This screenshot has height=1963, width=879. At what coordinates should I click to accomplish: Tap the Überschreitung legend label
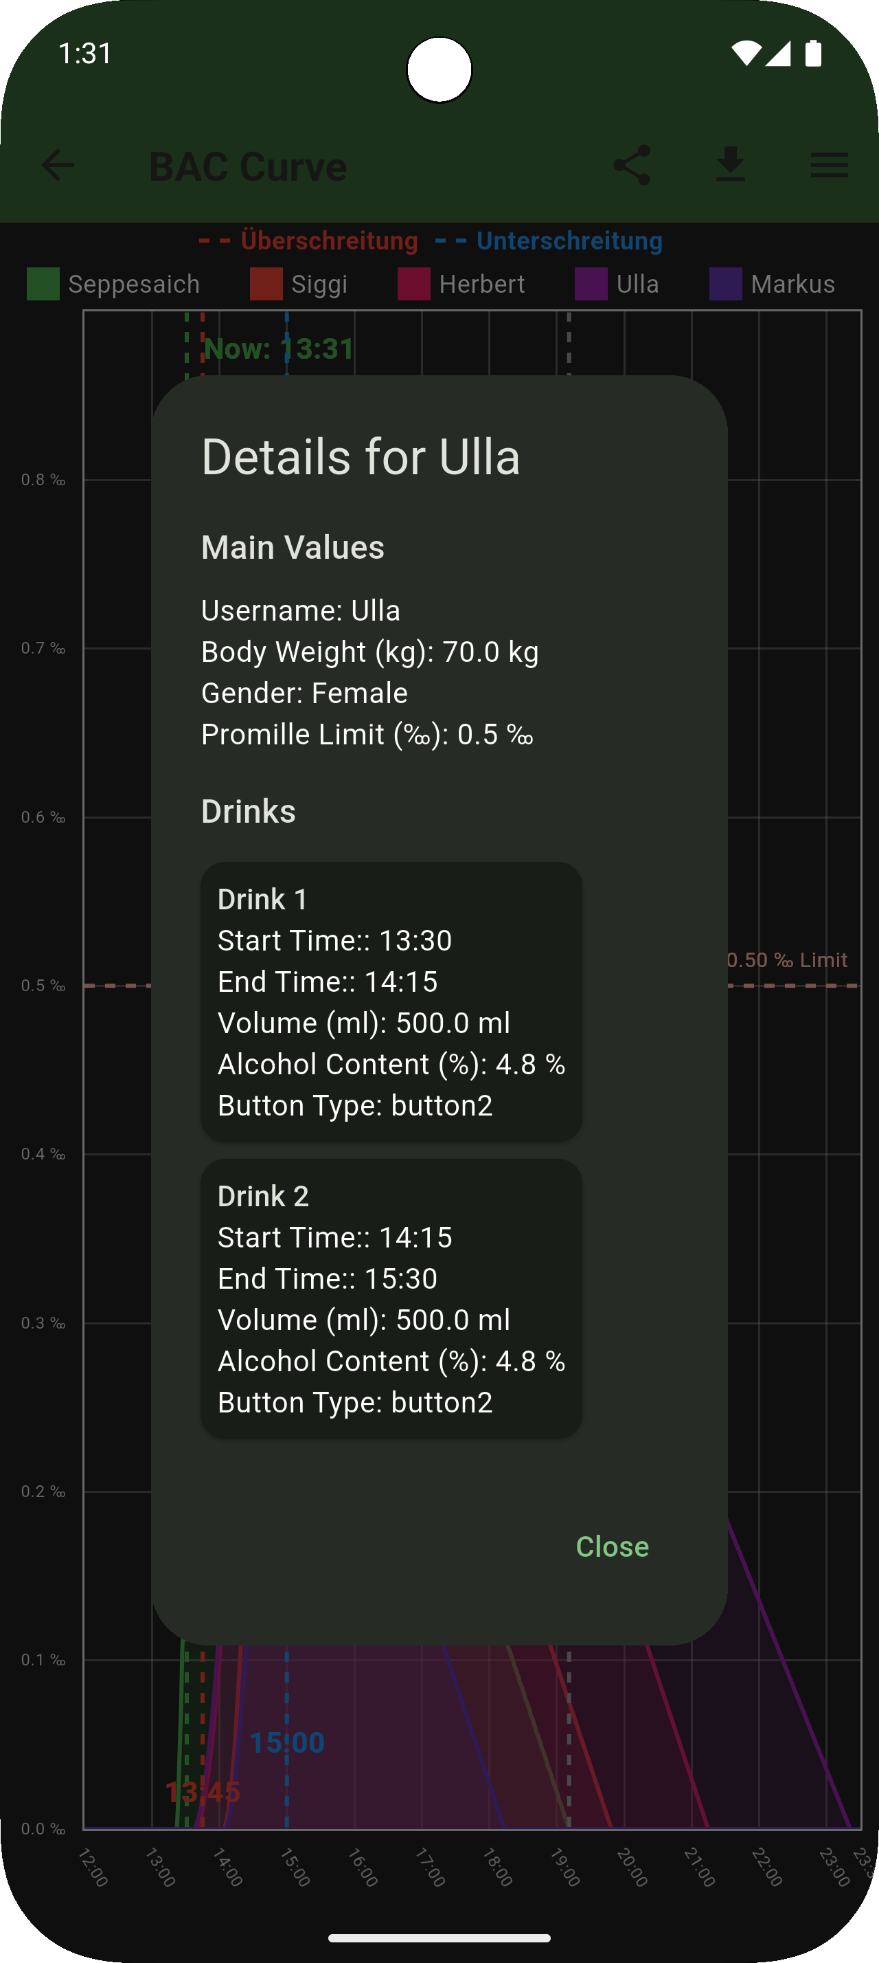coord(329,241)
